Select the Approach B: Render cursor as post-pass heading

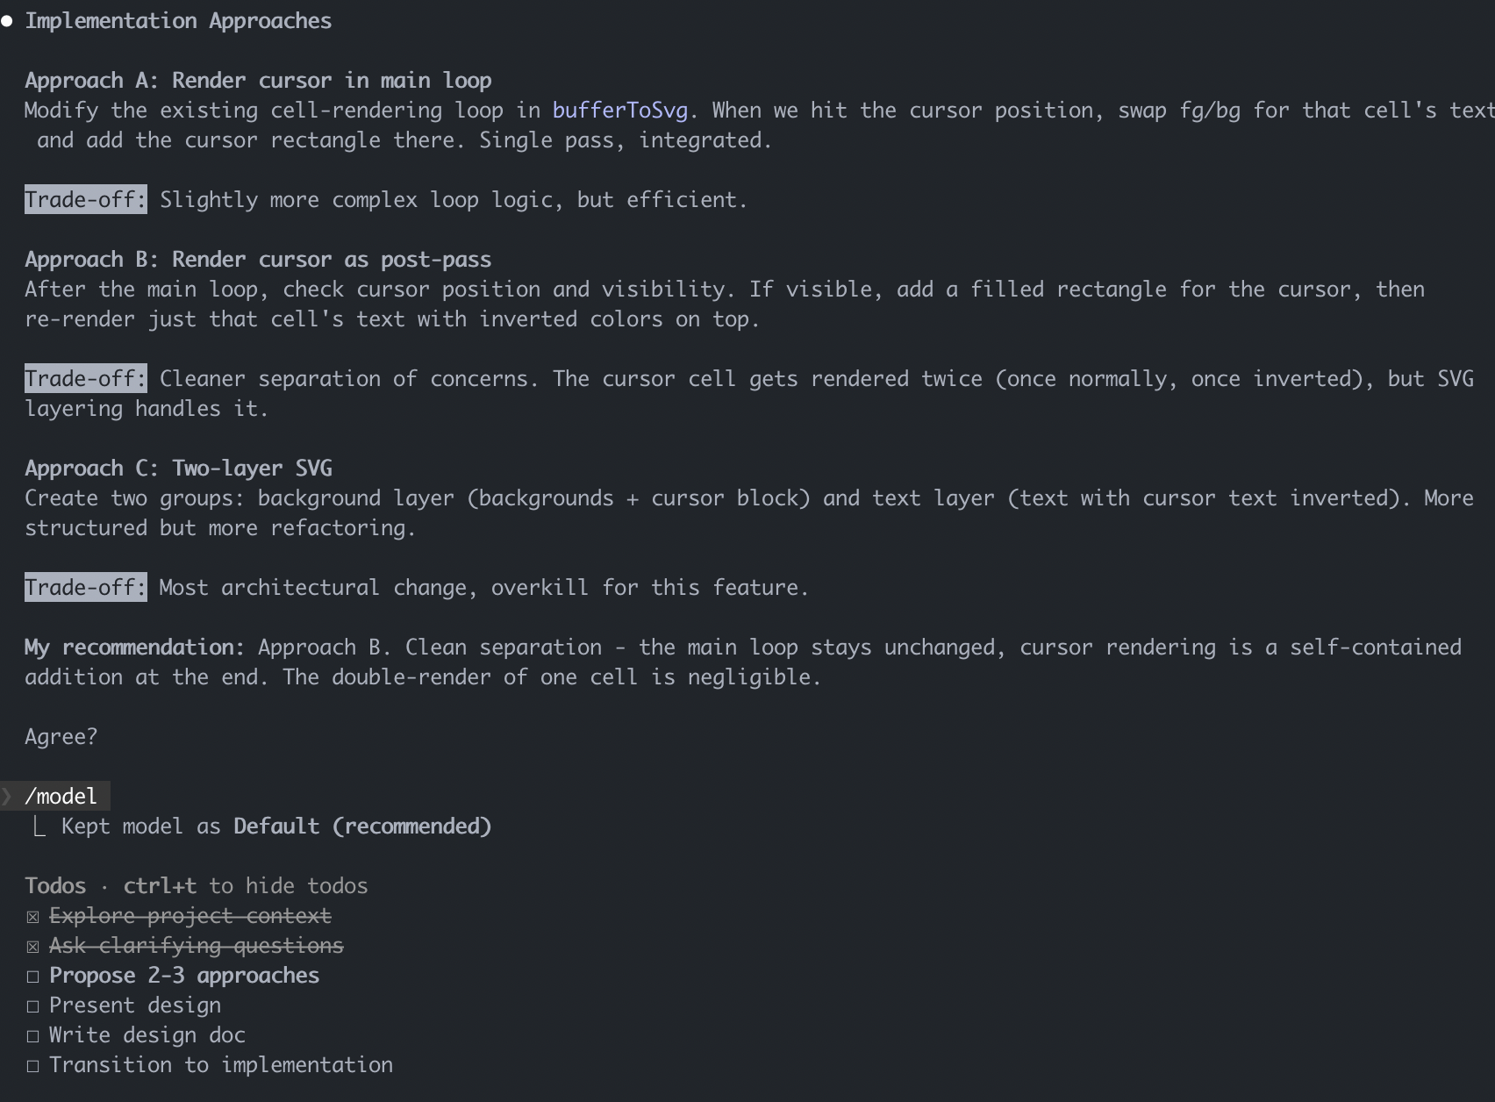(x=258, y=260)
